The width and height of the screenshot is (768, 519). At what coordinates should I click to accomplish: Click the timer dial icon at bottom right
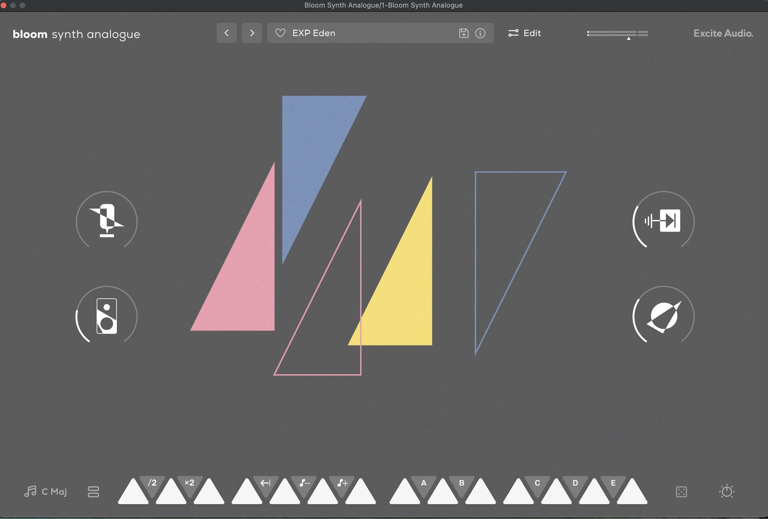[x=727, y=491]
